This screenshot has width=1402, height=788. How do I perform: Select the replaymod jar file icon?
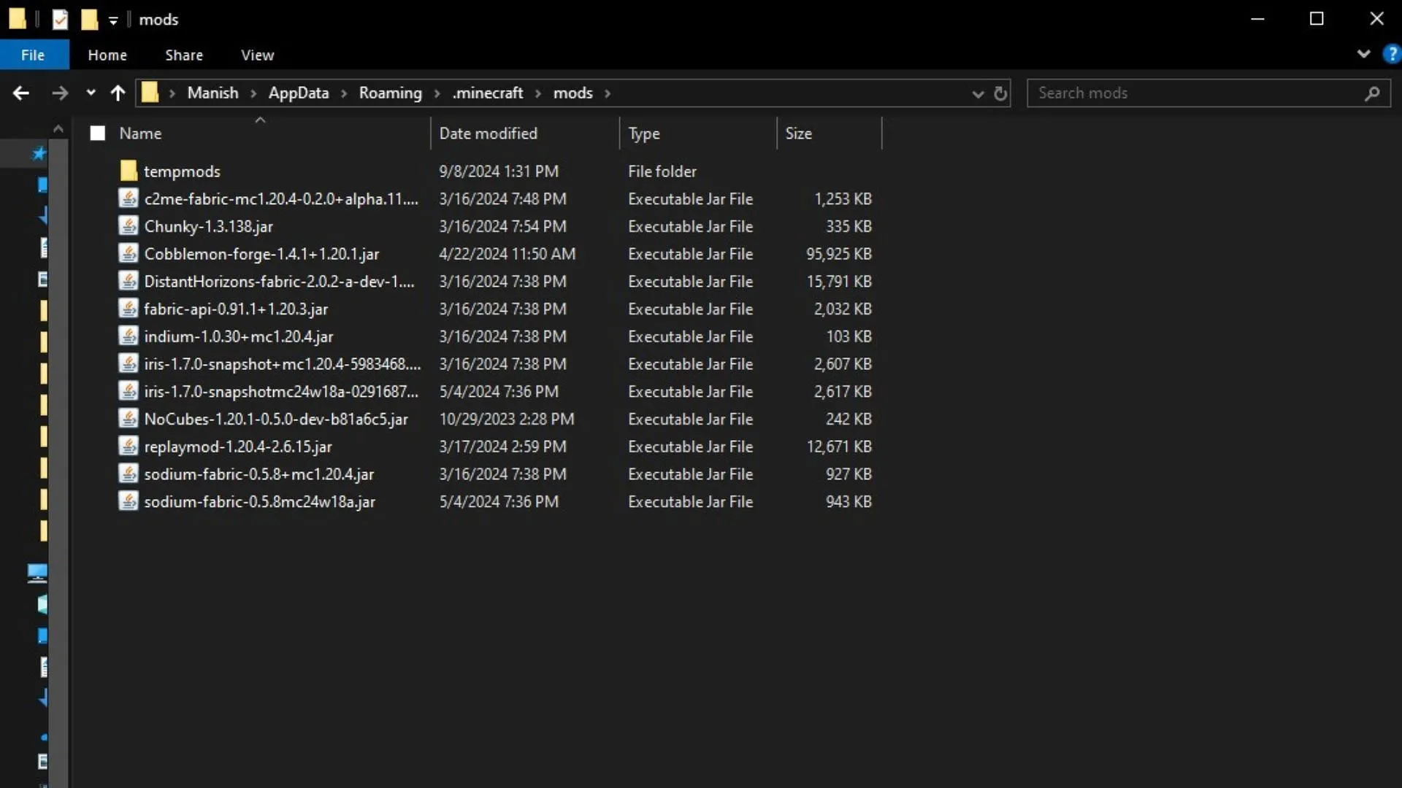129,447
